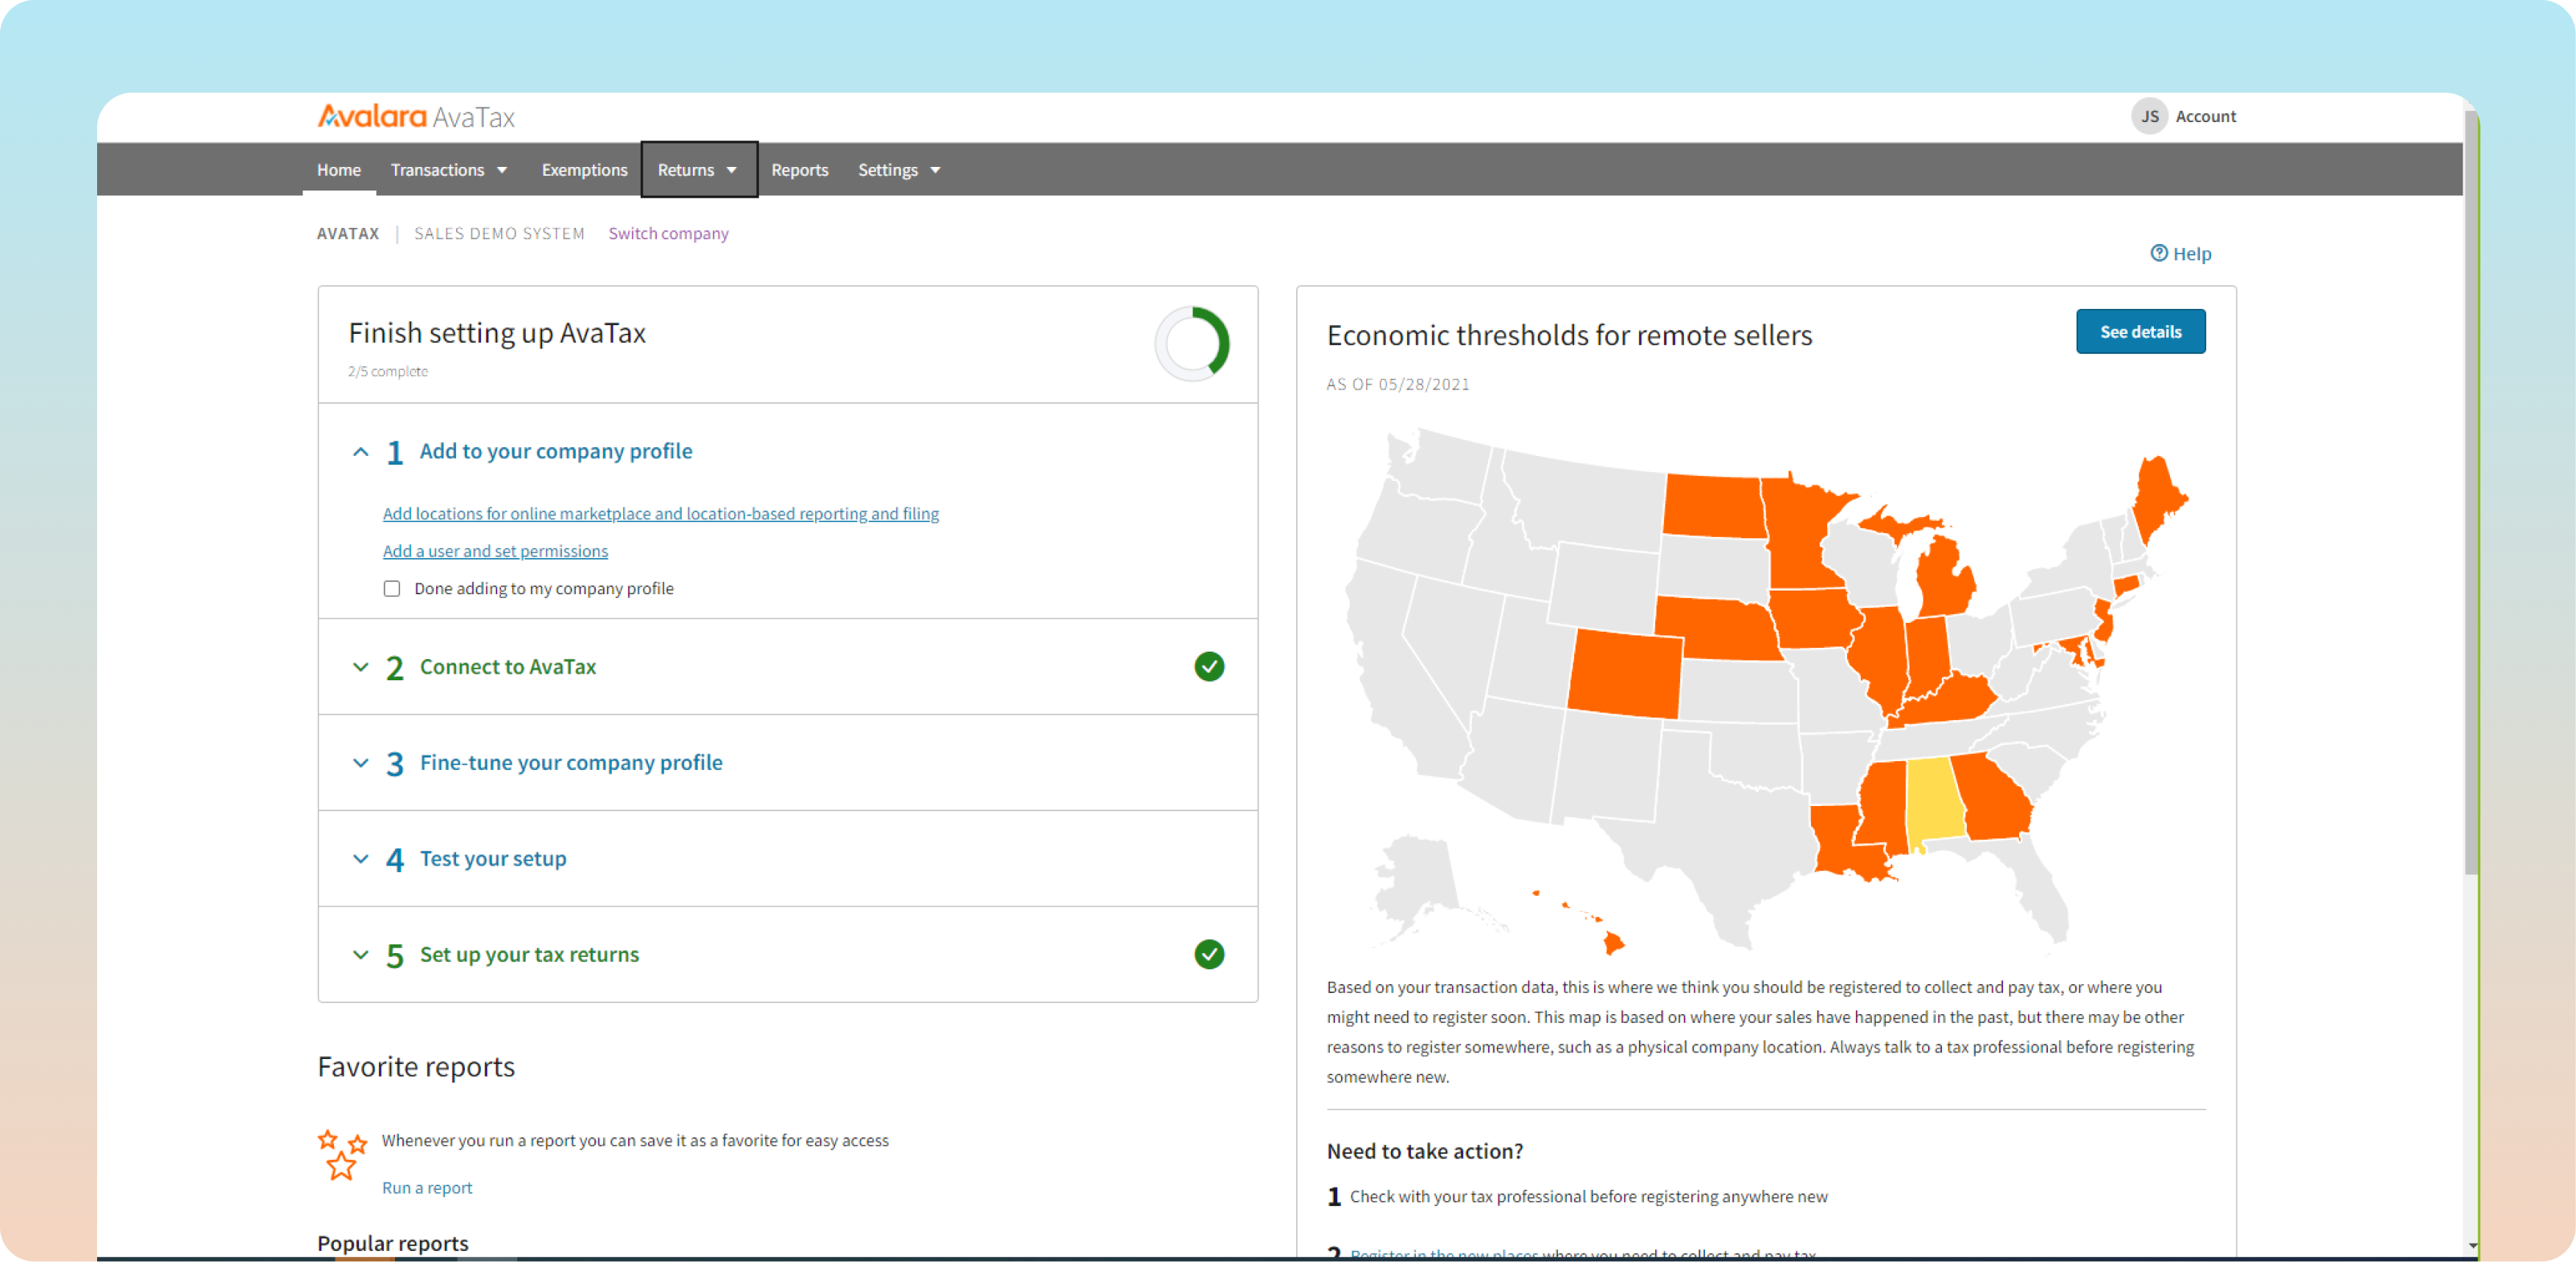This screenshot has height=1262, width=2576.
Task: Collapse the Add to your company profile step
Action: click(x=361, y=452)
